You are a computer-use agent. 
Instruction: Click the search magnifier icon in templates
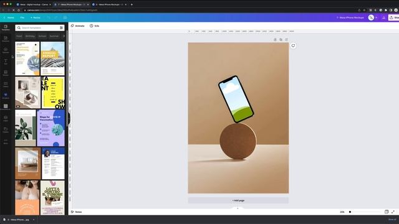tap(19, 27)
